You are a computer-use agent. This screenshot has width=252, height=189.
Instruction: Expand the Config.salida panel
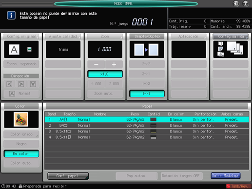click(231, 37)
